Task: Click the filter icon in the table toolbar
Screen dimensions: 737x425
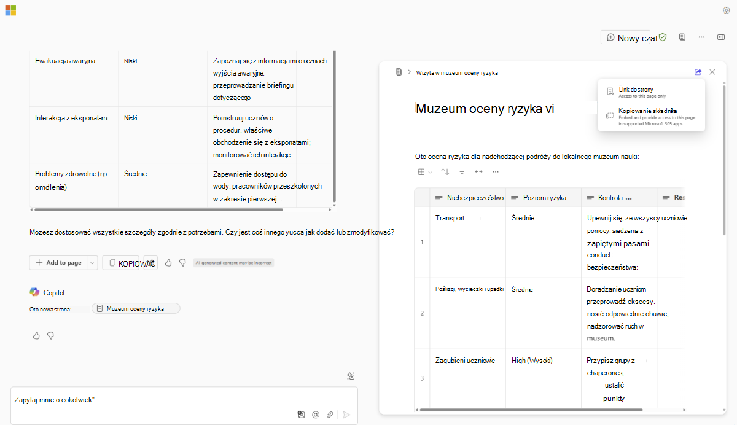Action: tap(462, 172)
